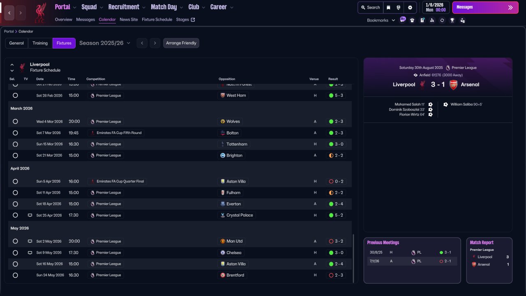
Task: Open the Fixture Schedule tab
Action: (x=157, y=20)
